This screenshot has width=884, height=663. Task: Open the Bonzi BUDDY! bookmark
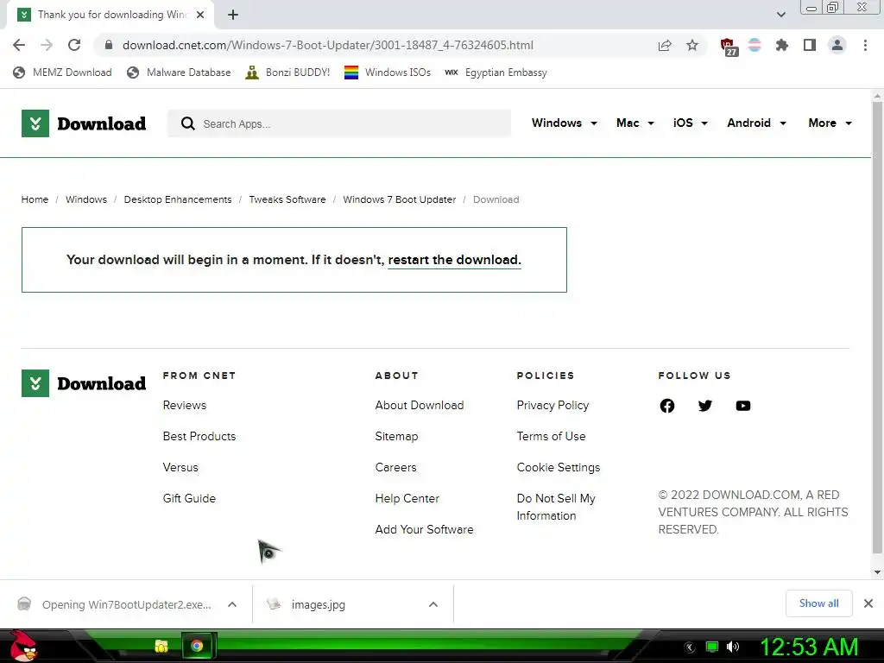[287, 73]
